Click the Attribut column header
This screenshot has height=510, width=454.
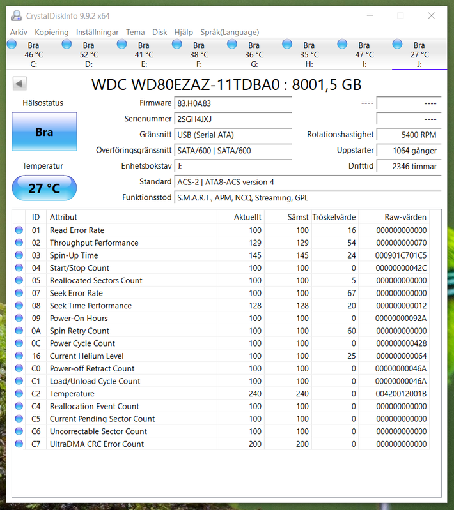(132, 217)
